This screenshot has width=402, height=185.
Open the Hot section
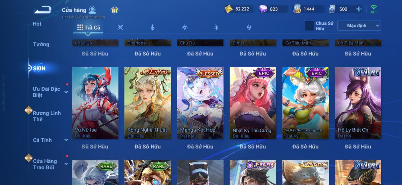[37, 24]
